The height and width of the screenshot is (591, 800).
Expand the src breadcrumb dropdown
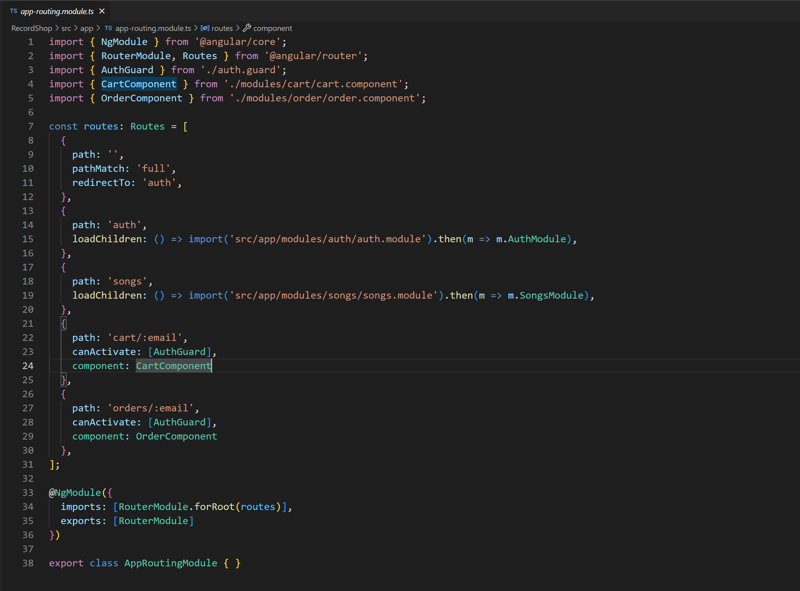[x=66, y=28]
